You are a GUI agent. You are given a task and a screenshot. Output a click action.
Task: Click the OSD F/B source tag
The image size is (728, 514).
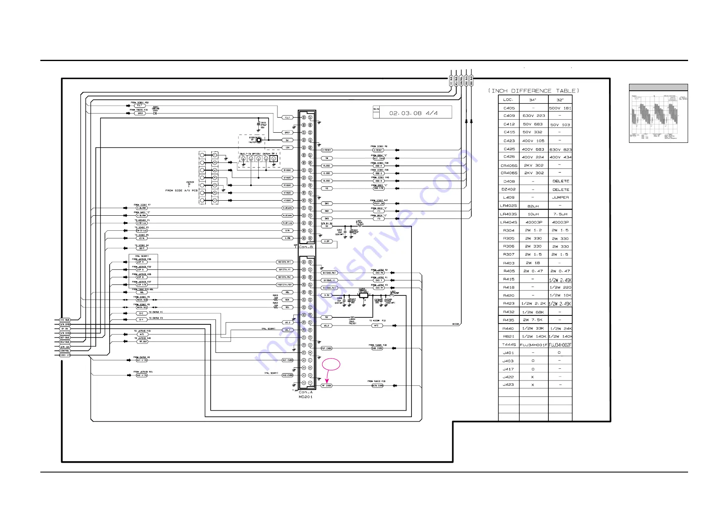coord(378,188)
